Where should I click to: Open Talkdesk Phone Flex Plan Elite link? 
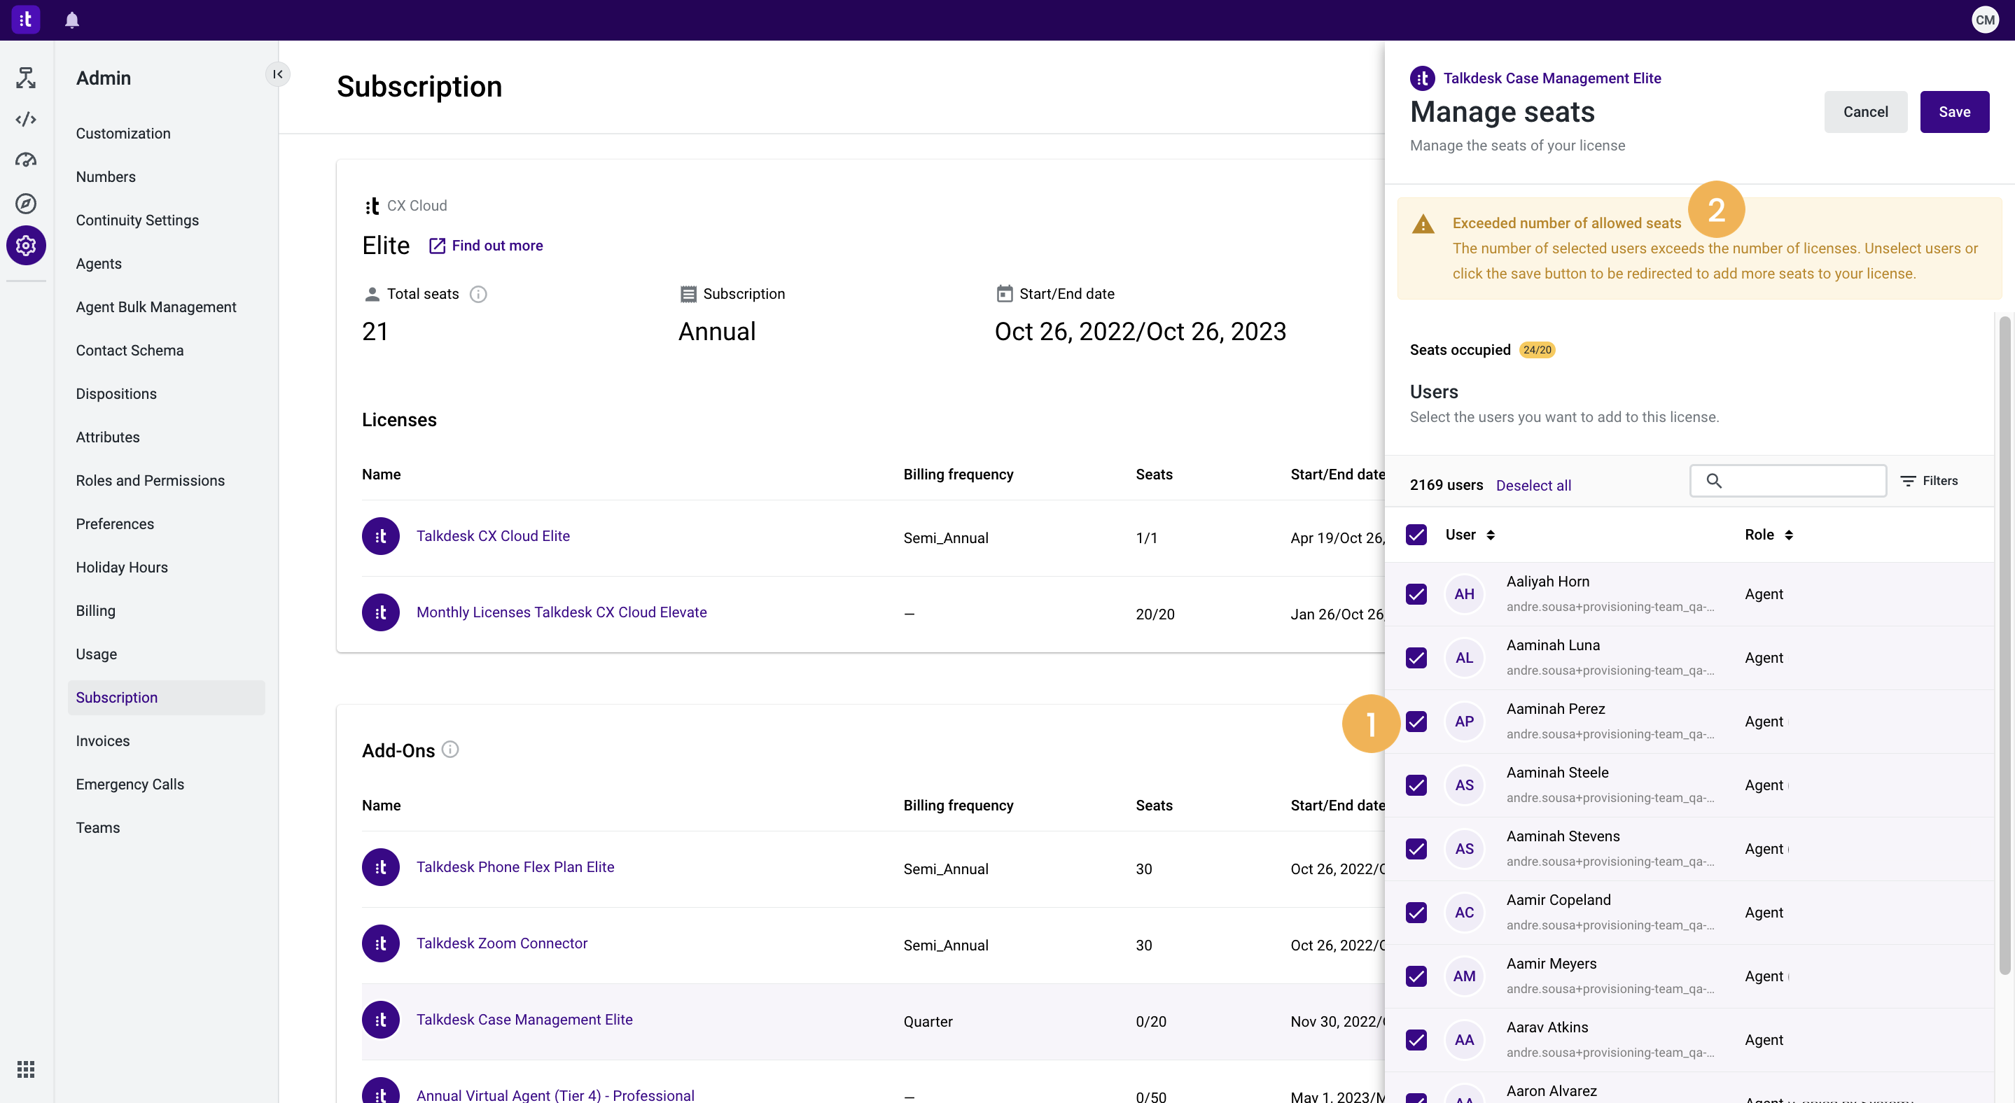tap(515, 867)
